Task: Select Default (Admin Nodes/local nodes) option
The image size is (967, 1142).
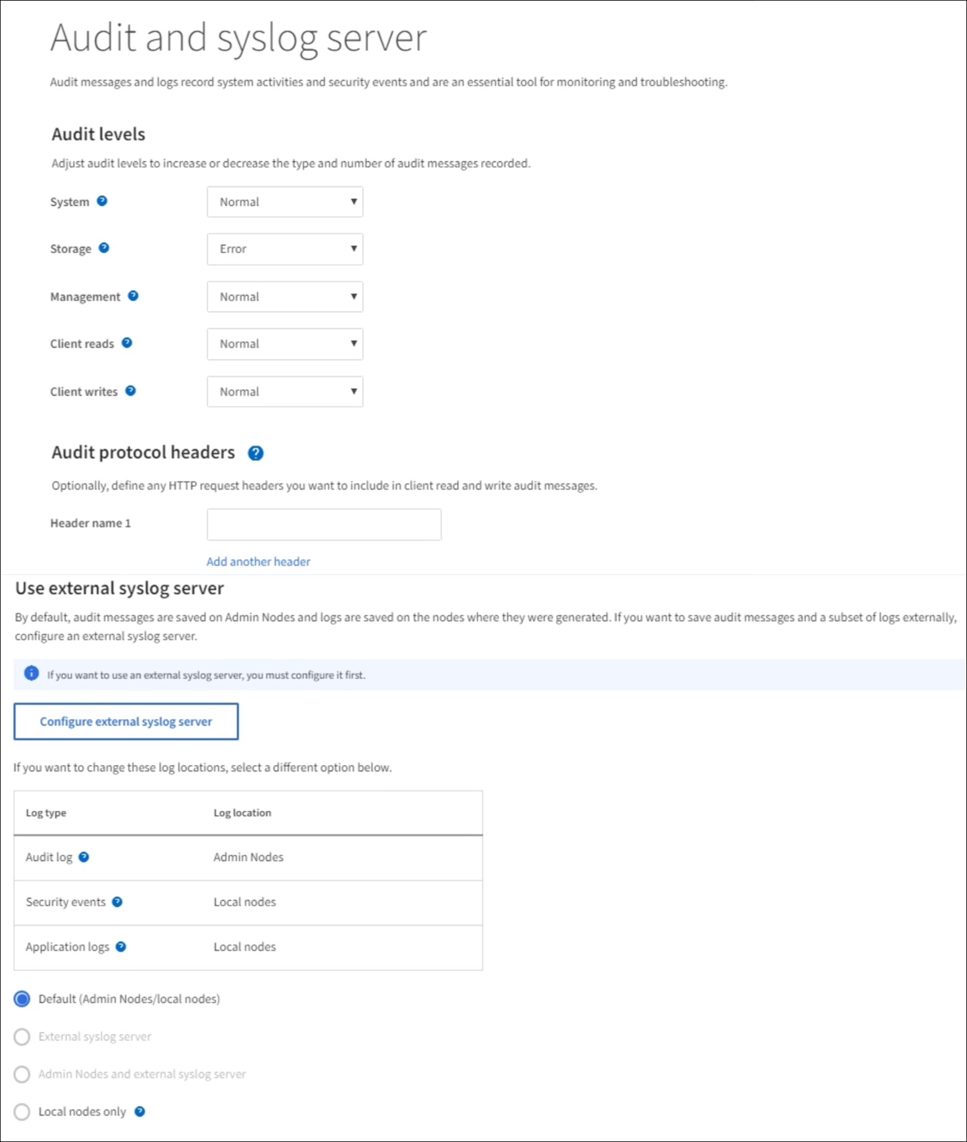Action: (22, 999)
